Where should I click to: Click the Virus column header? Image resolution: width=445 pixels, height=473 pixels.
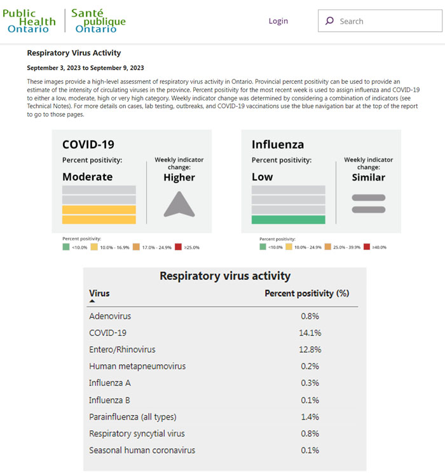[x=99, y=293]
